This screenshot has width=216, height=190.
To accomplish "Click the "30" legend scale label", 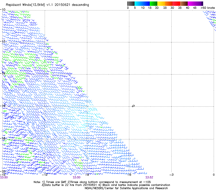I will 172,8.
